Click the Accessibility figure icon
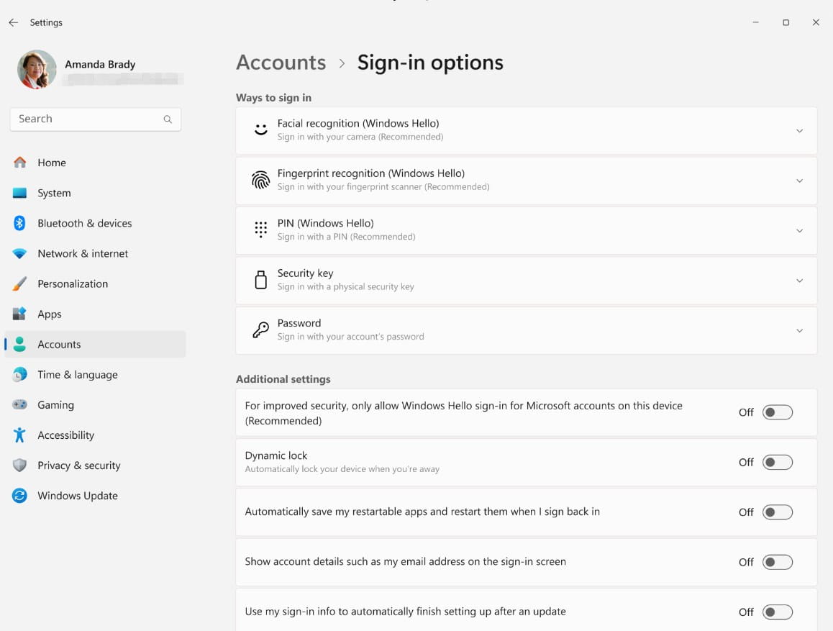833x631 pixels. (19, 435)
